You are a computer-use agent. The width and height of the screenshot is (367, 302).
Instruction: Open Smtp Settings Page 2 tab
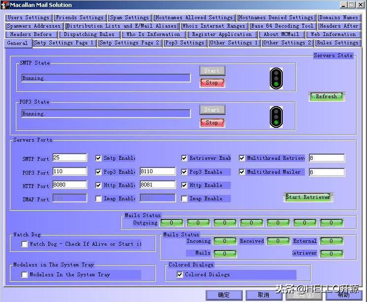point(129,43)
